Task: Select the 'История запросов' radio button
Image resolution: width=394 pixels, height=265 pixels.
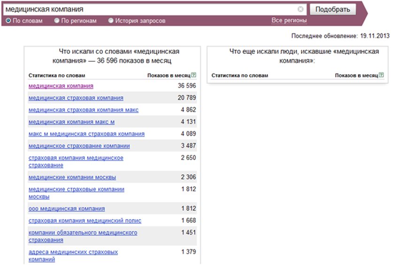Action: tap(111, 21)
